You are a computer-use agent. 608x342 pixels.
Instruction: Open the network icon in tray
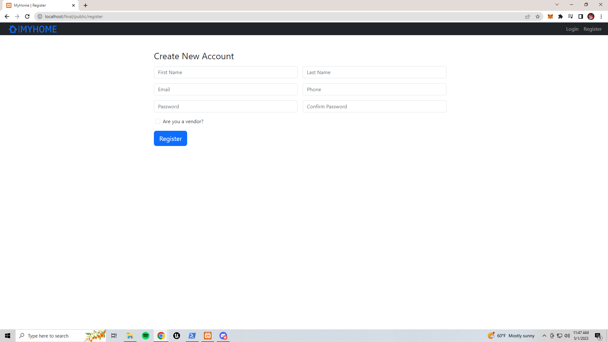click(x=560, y=336)
